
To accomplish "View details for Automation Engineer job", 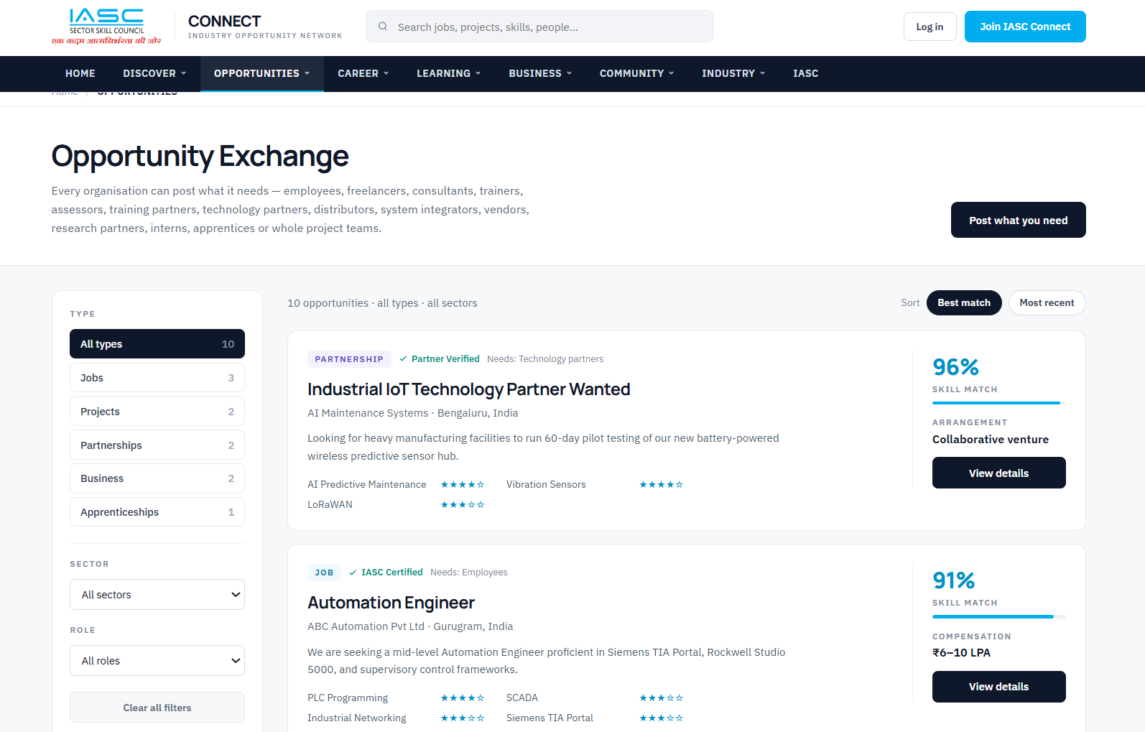I will click(x=998, y=687).
